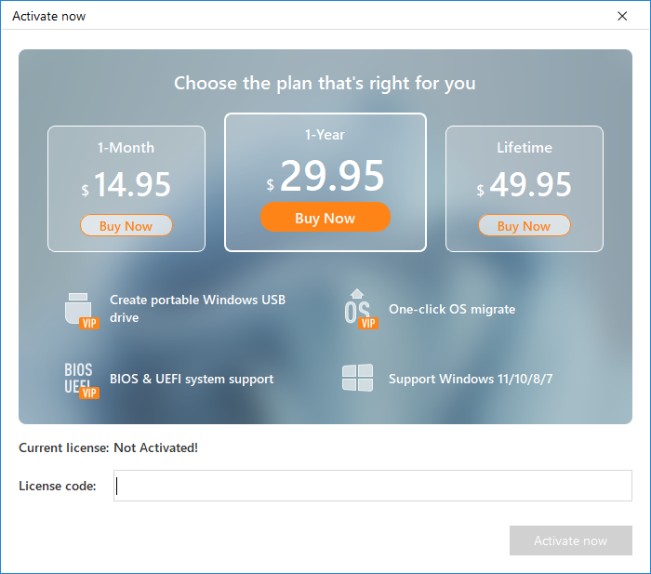
Task: Click 'Support Windows 11/10/8/7' text
Action: 471,379
